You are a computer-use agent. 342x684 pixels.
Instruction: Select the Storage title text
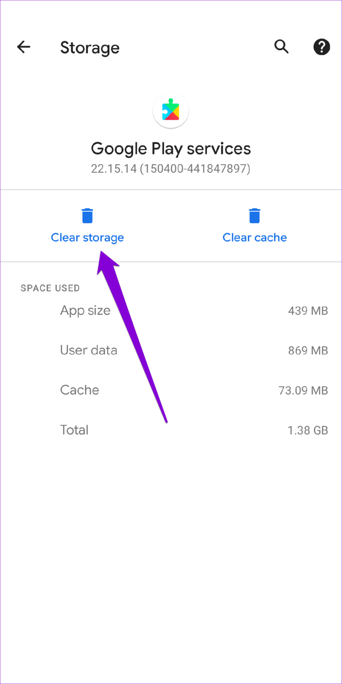click(90, 47)
